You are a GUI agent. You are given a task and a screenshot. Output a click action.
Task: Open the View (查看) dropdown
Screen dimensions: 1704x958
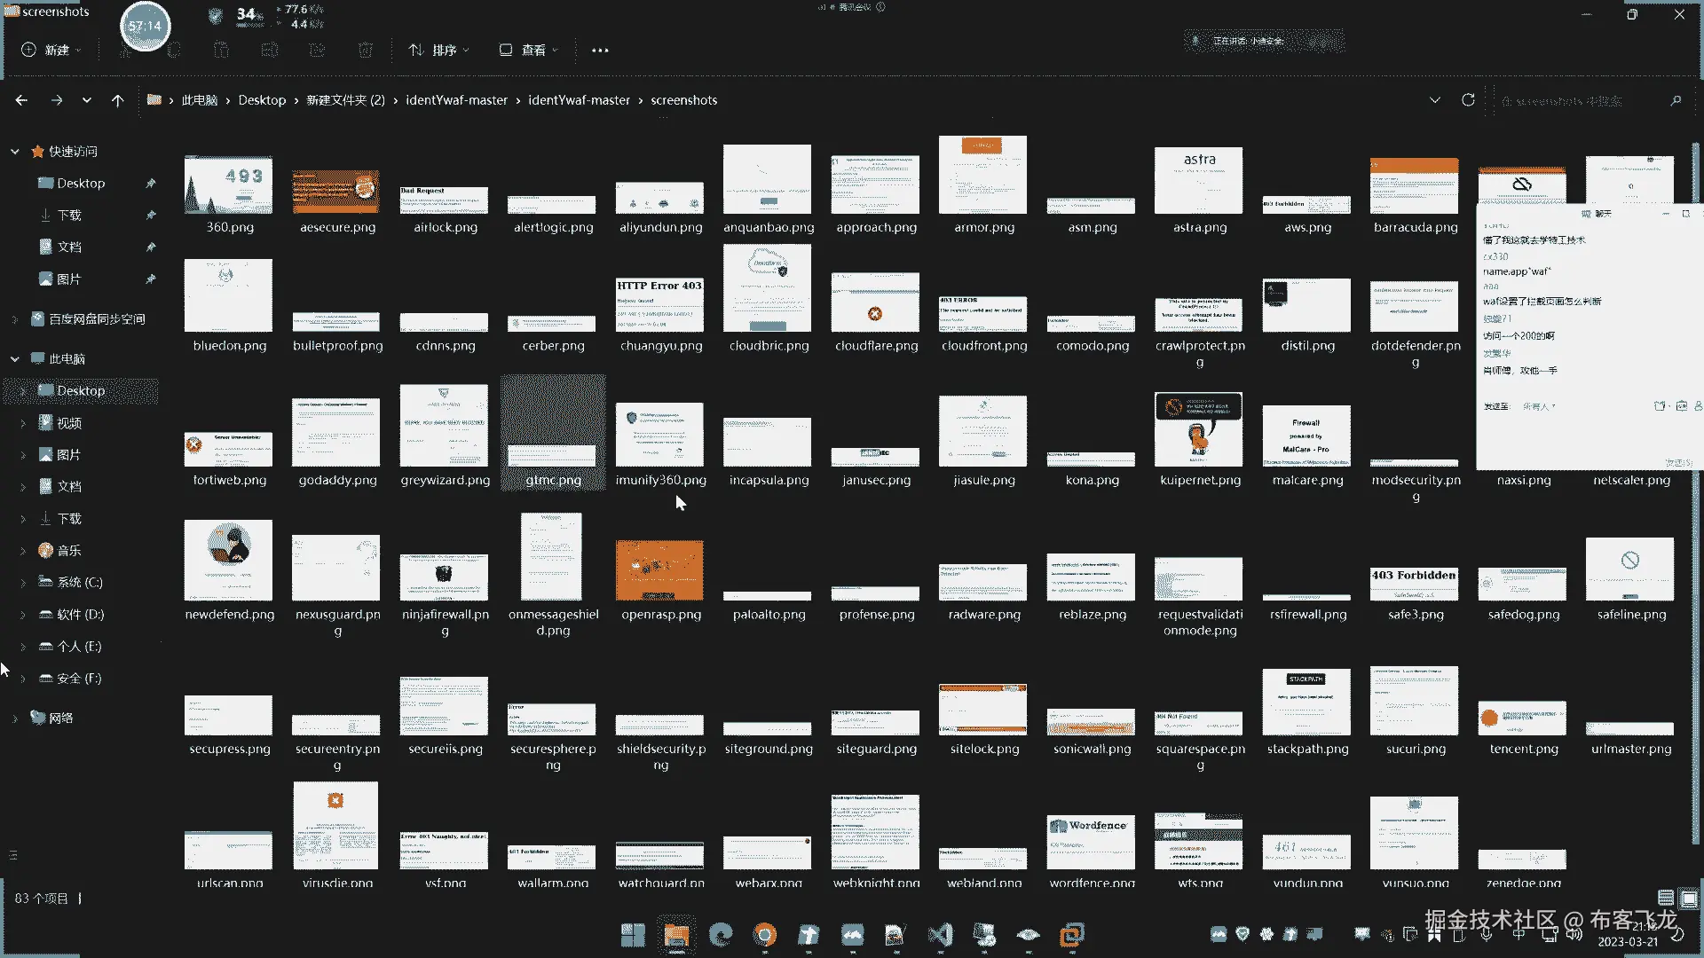click(529, 51)
